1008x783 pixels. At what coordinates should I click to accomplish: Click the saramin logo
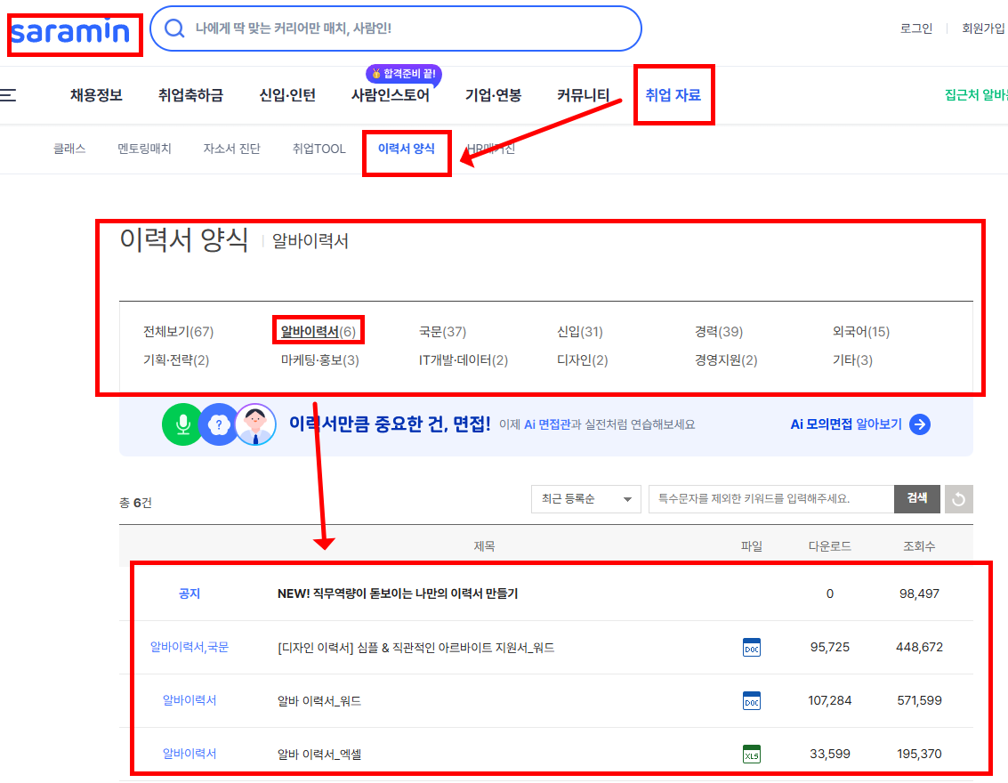pos(70,31)
